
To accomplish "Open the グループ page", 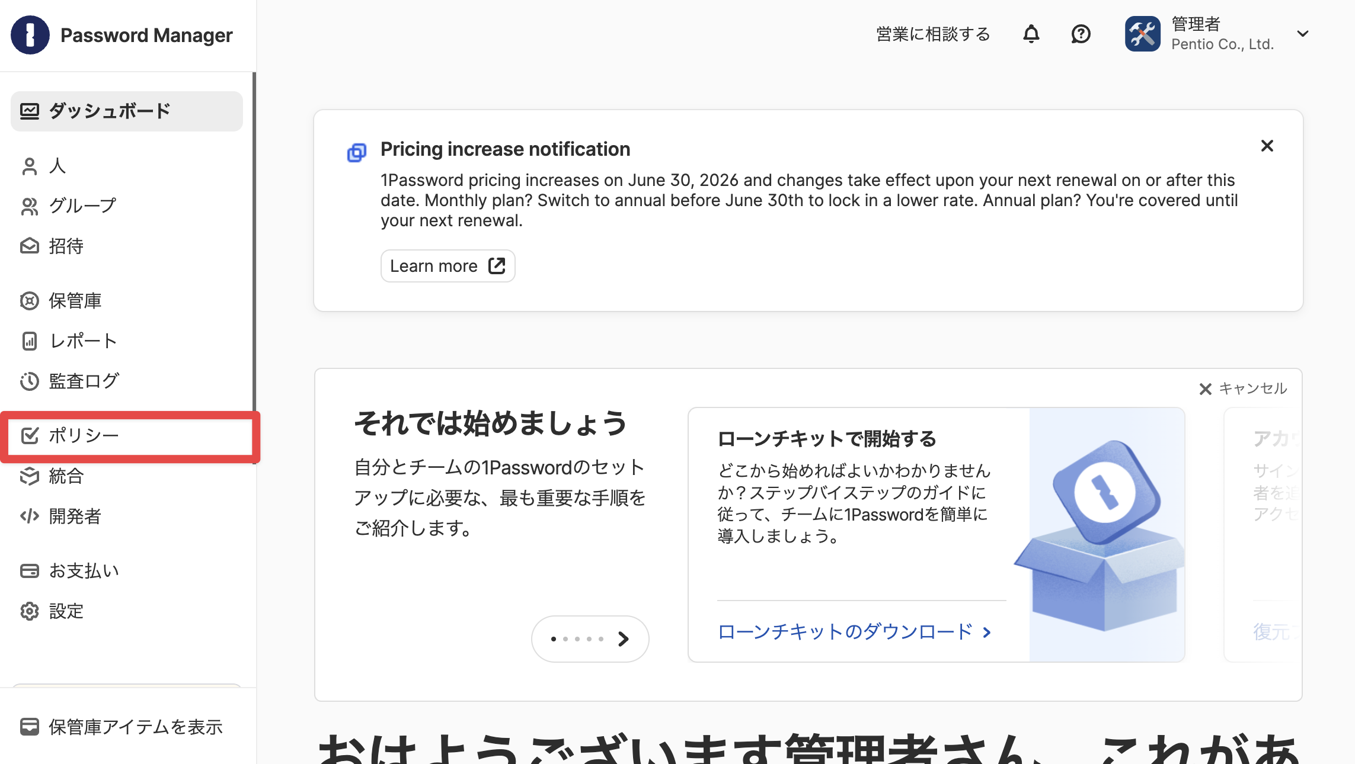I will tap(127, 206).
